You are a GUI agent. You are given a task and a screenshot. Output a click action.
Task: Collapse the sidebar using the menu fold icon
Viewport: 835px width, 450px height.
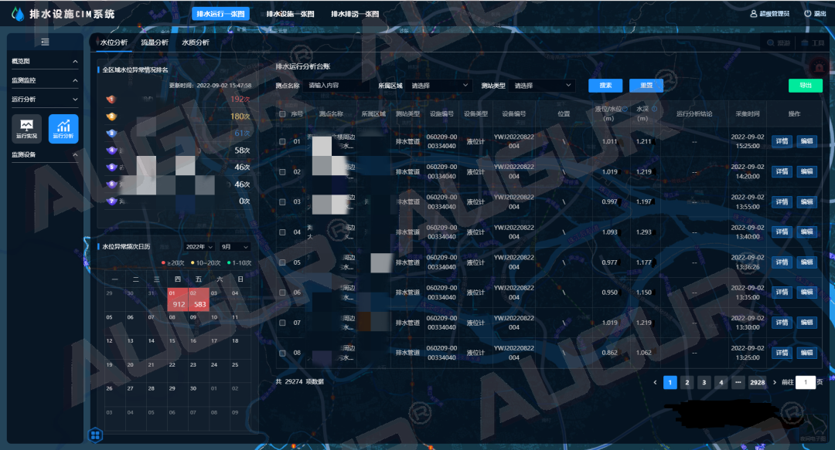[45, 42]
